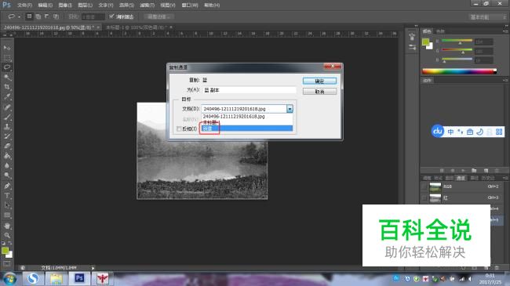The image size is (510, 286).
Task: Open the 文件(F) menu
Action: [x=25, y=5]
